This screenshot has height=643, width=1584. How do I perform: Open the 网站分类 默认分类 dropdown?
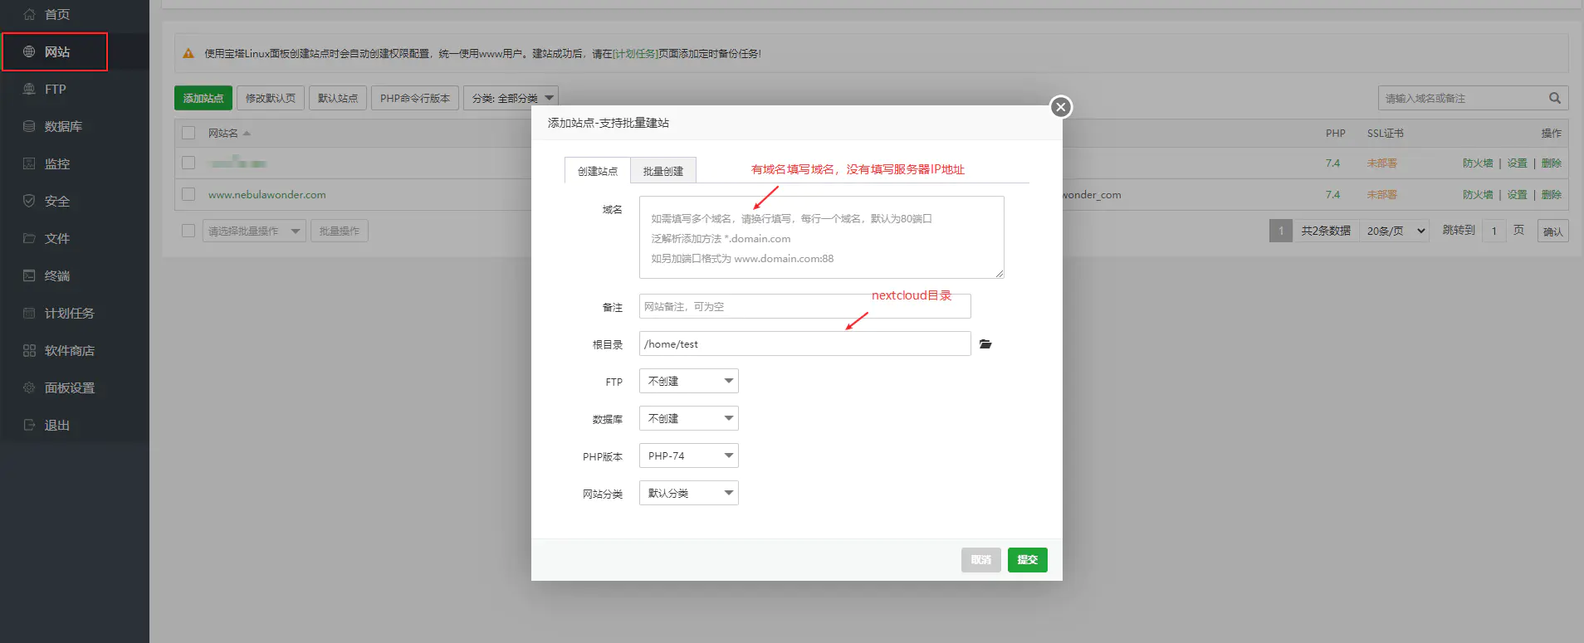tap(688, 493)
